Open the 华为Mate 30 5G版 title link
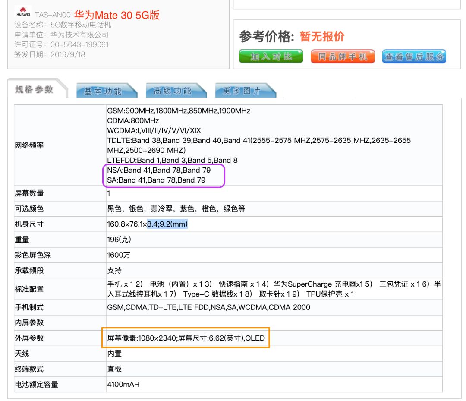 click(117, 15)
